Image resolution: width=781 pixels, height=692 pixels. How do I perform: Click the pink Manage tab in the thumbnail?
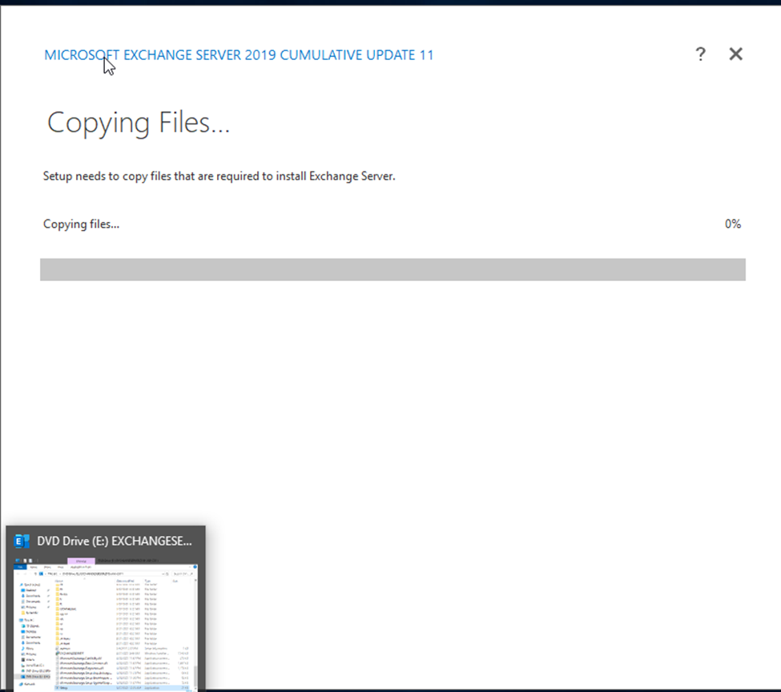pyautogui.click(x=81, y=561)
